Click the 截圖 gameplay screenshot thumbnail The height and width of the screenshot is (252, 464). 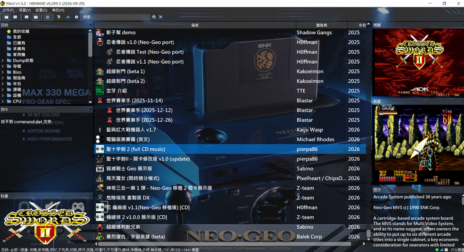tap(418, 145)
